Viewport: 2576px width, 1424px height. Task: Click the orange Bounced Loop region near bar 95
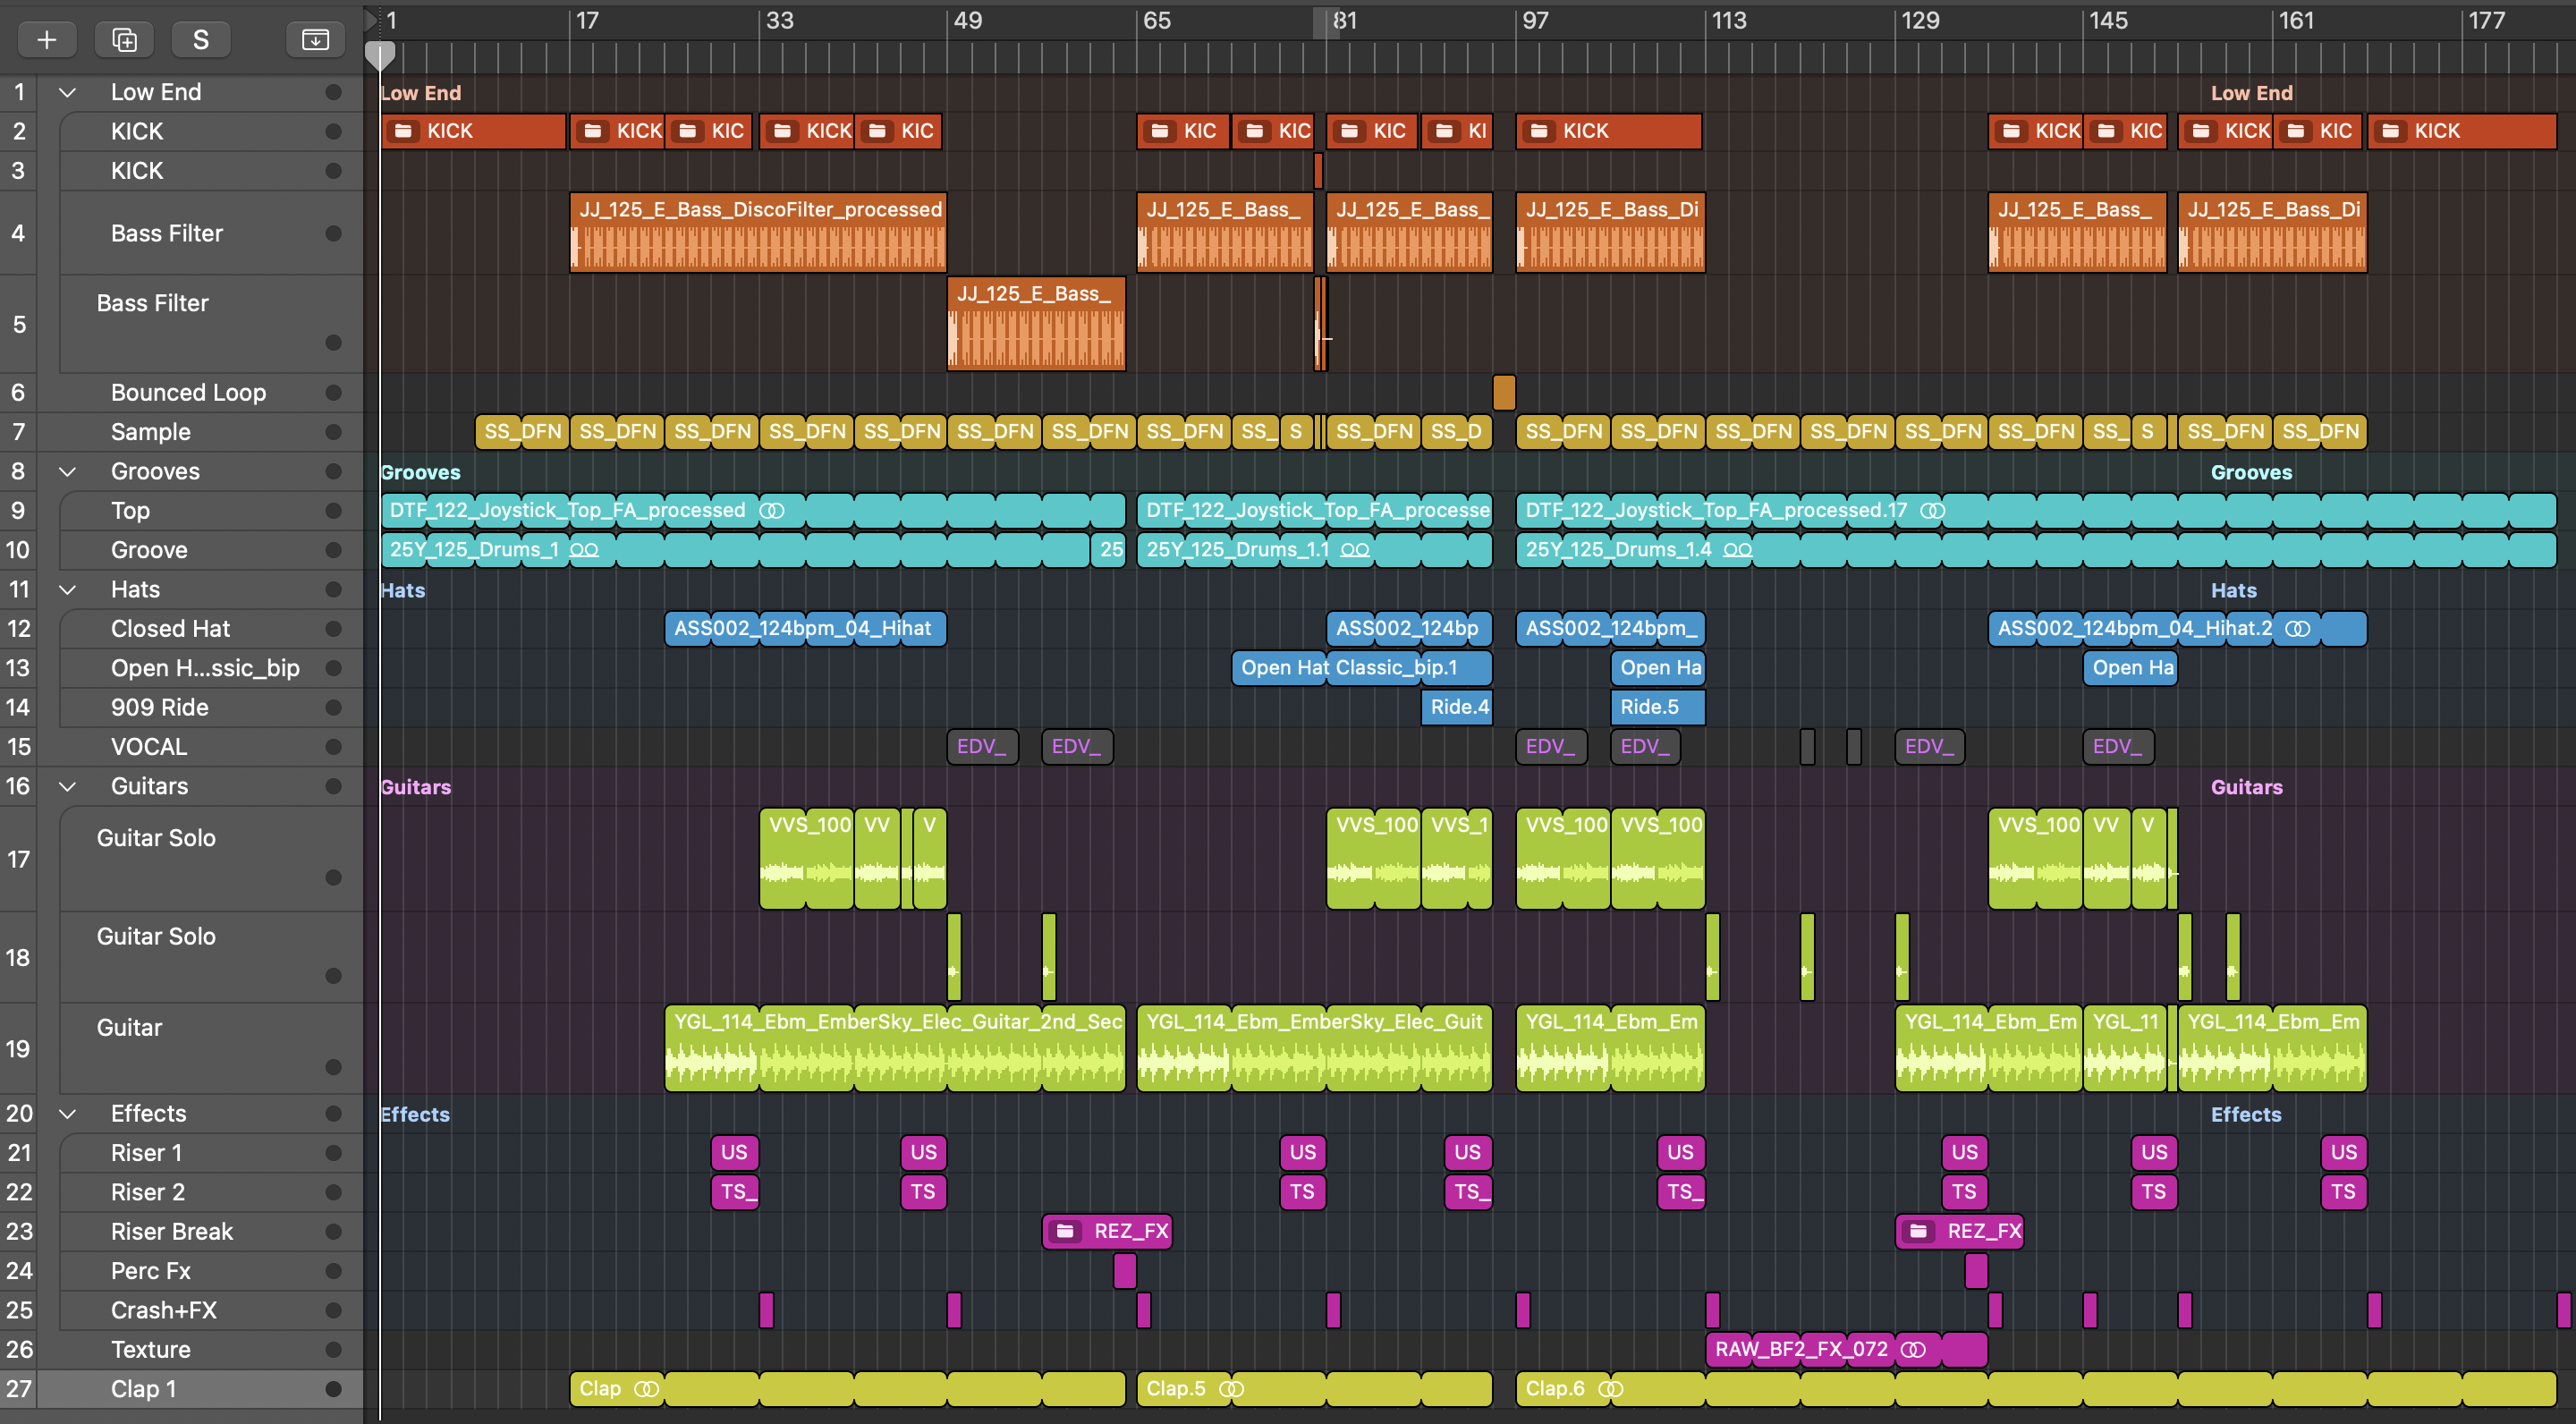coord(1504,392)
